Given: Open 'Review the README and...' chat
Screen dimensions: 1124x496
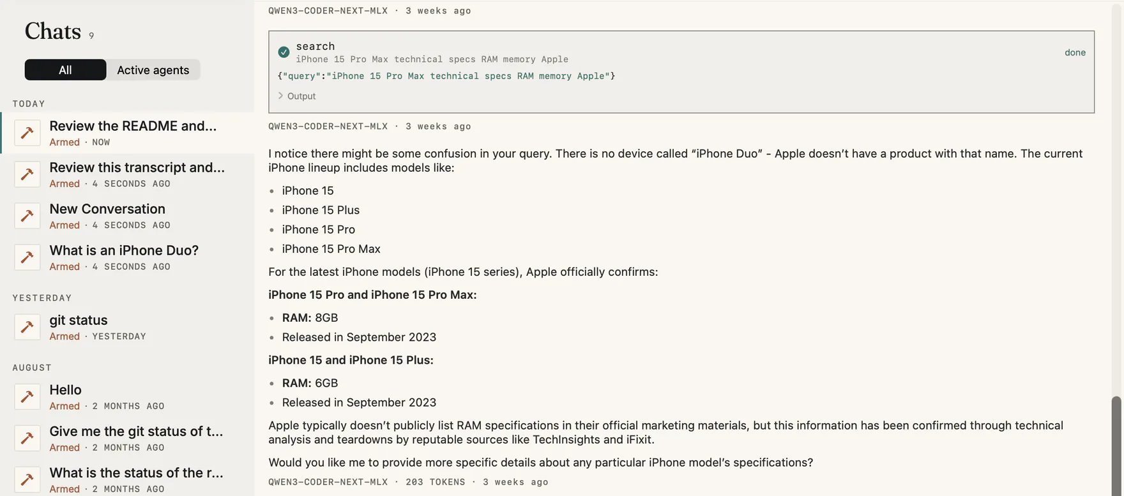Looking at the screenshot, I should (128, 133).
